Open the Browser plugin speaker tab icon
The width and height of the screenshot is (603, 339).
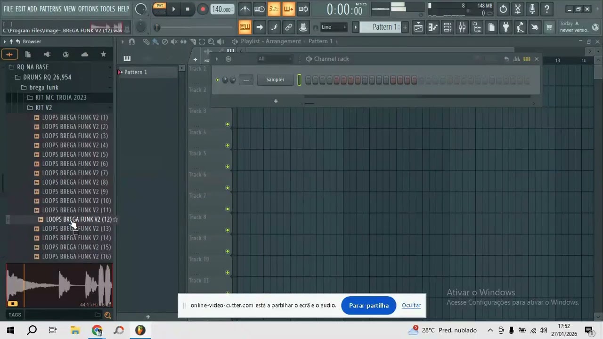(47, 55)
